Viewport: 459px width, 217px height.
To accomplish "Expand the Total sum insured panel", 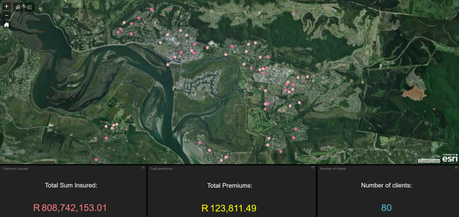I will (x=143, y=168).
